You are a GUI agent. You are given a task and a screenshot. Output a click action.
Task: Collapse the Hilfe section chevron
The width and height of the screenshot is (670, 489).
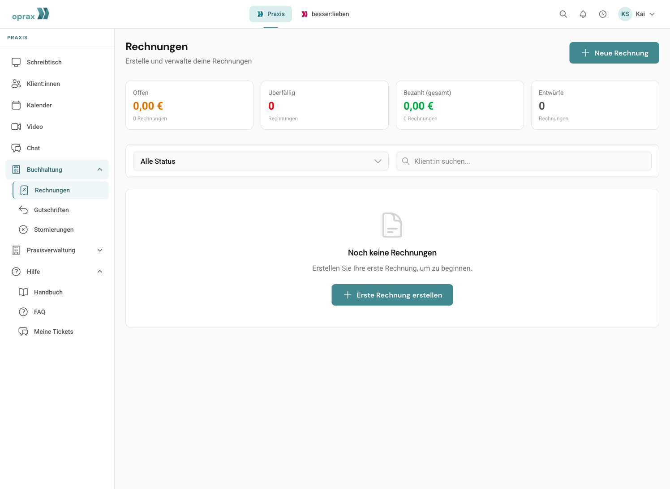[x=100, y=272]
